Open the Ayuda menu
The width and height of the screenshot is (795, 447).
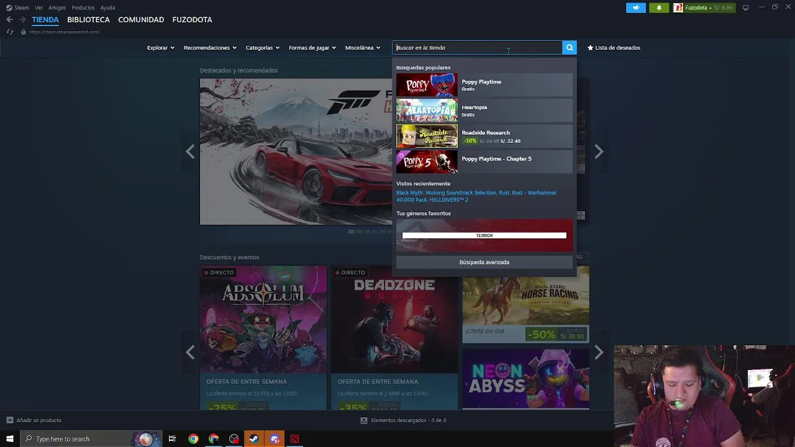pyautogui.click(x=107, y=7)
